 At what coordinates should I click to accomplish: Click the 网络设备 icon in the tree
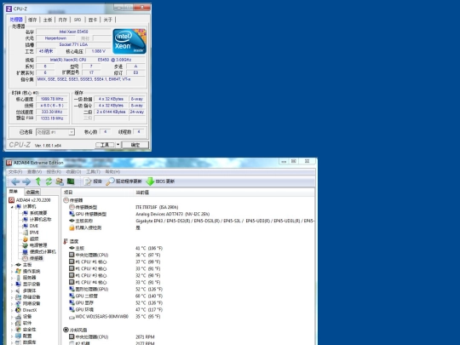pyautogui.click(x=18, y=303)
